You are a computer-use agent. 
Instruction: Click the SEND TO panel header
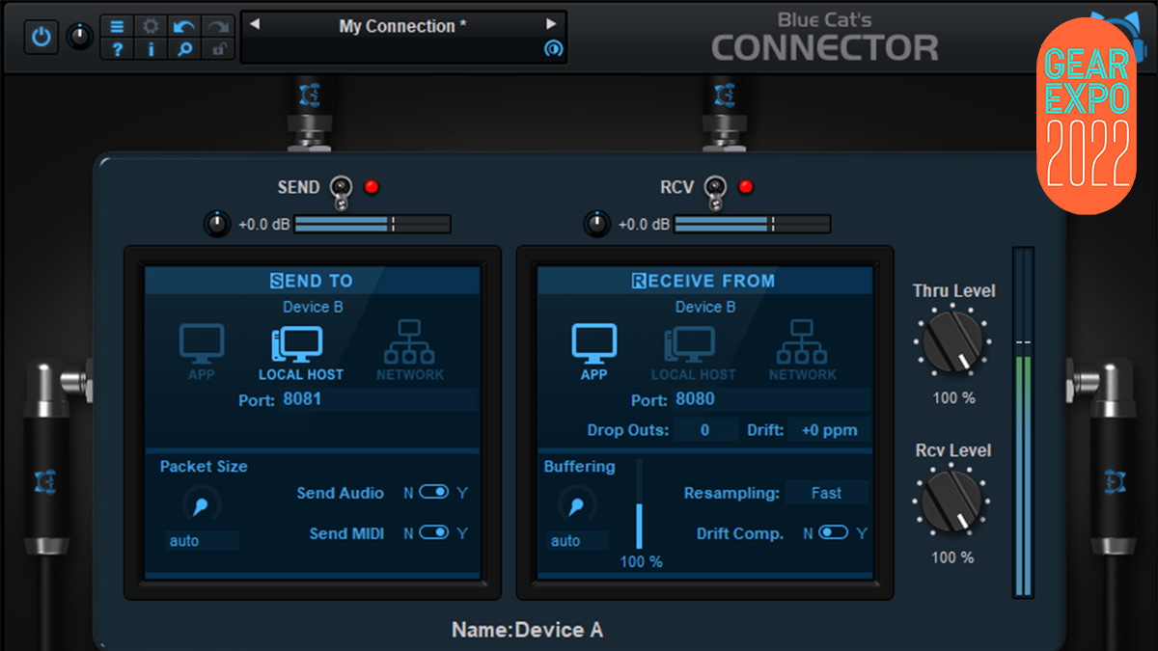(312, 281)
